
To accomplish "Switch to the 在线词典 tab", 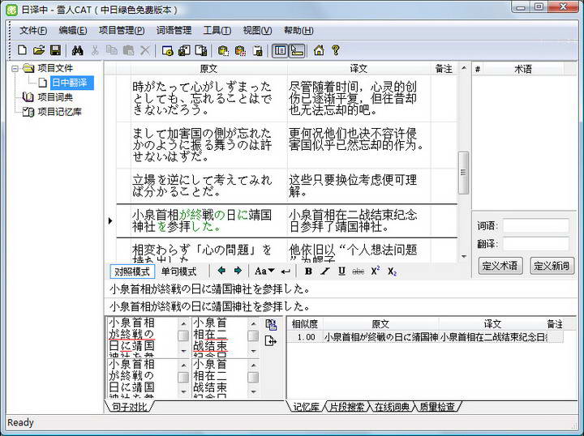I will click(391, 406).
